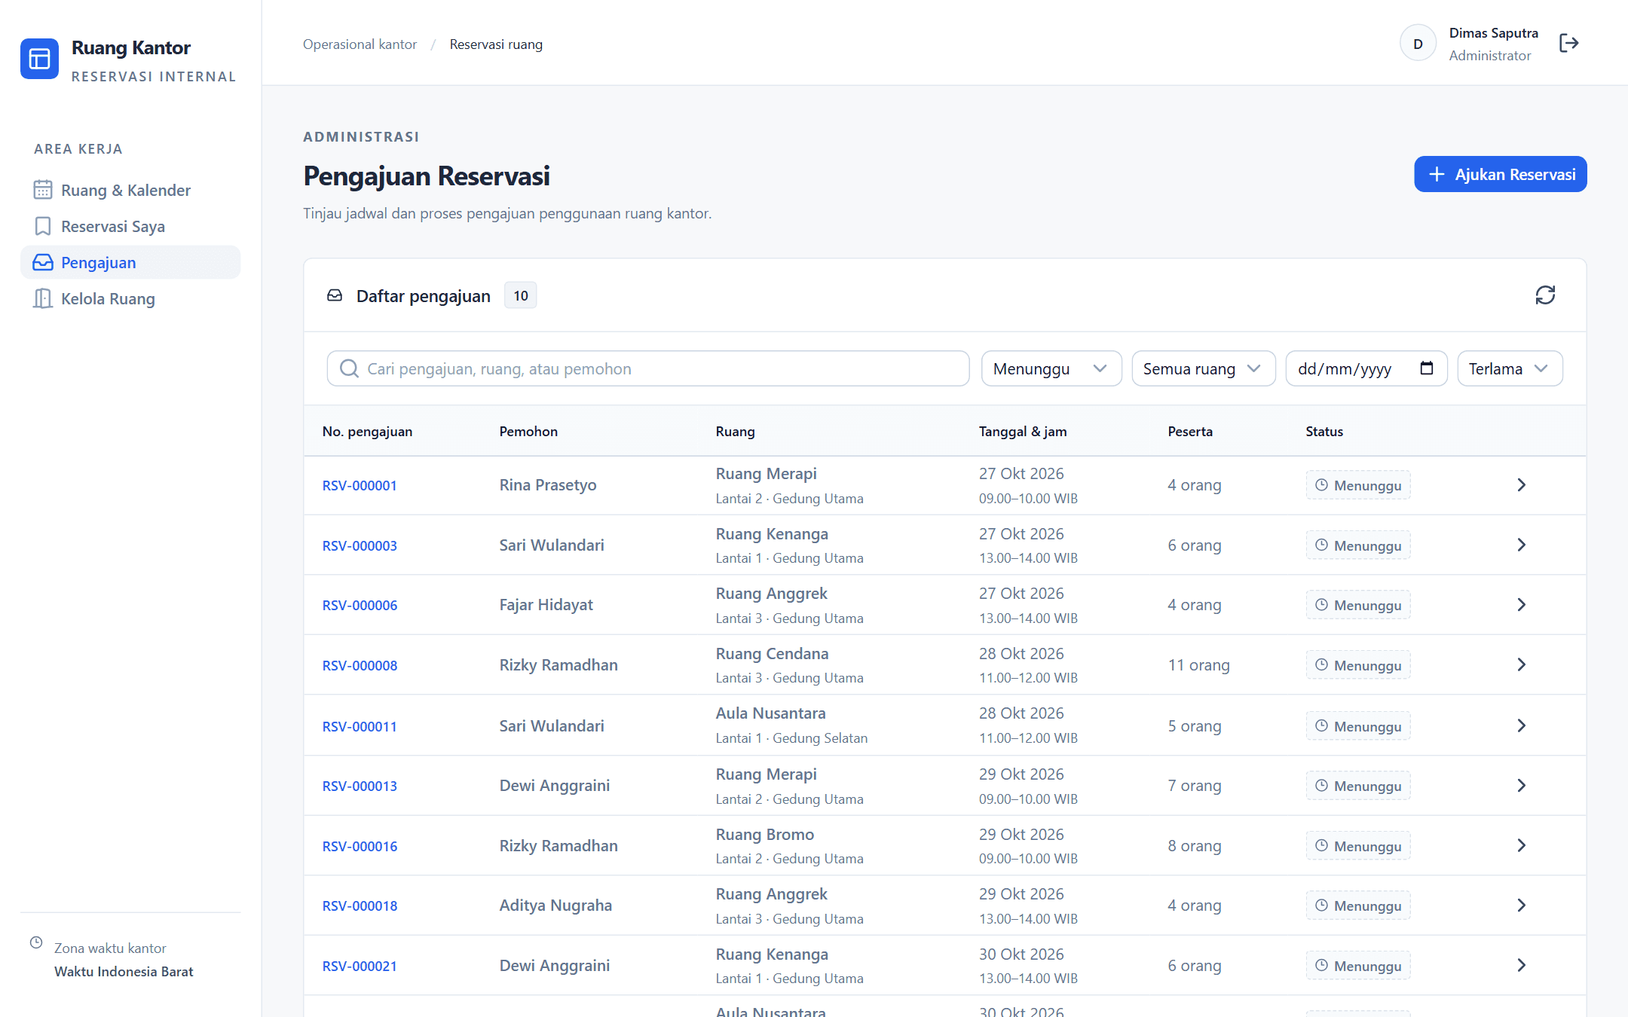Open the RSV-000021 link

pyautogui.click(x=360, y=967)
